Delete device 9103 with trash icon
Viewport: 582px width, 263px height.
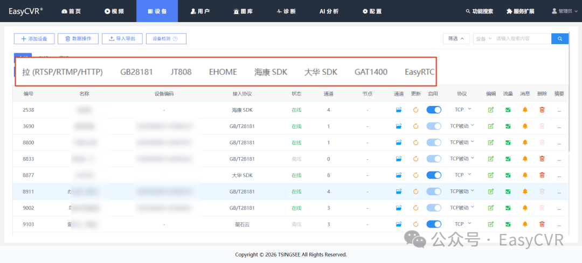click(542, 224)
